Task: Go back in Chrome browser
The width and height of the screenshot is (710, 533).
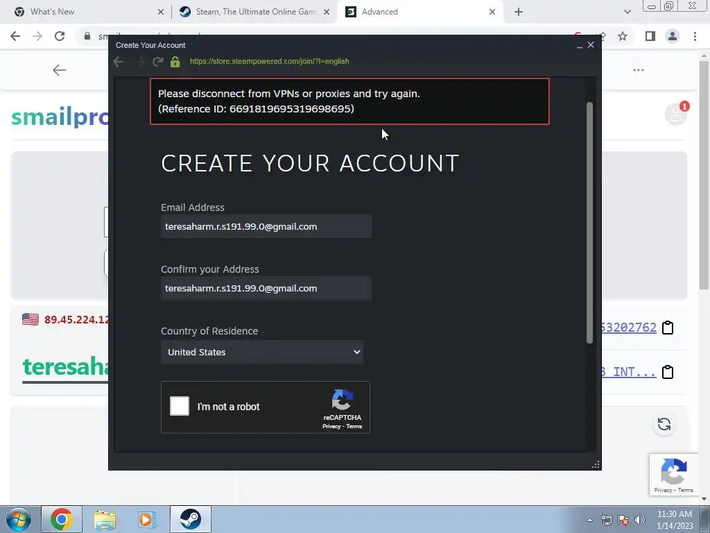Action: tap(15, 36)
